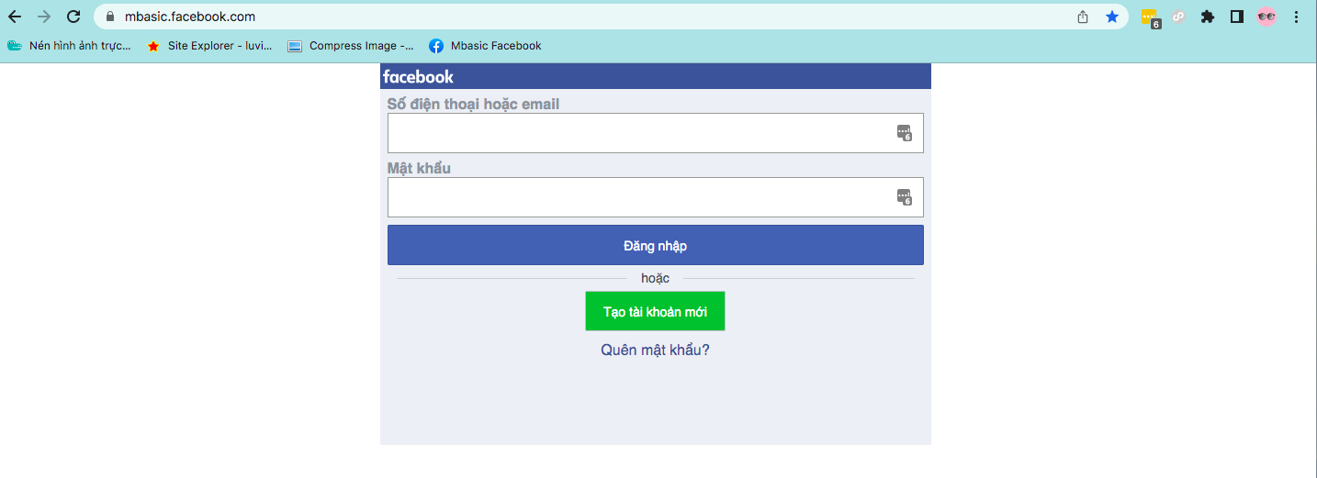Click the Số điện thoại hoặc email label

point(473,104)
